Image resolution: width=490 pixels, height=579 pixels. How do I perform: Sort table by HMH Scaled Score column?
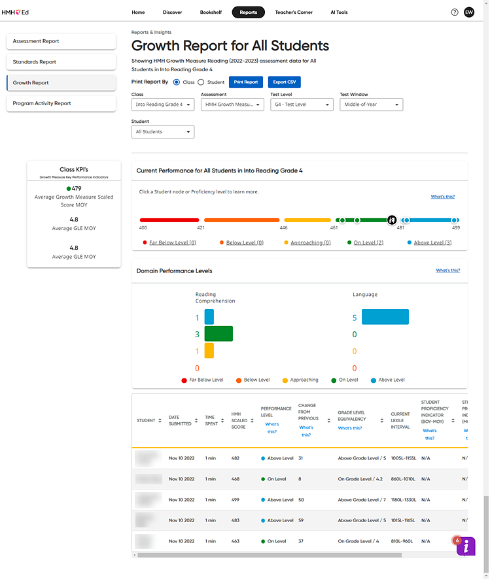tap(252, 421)
